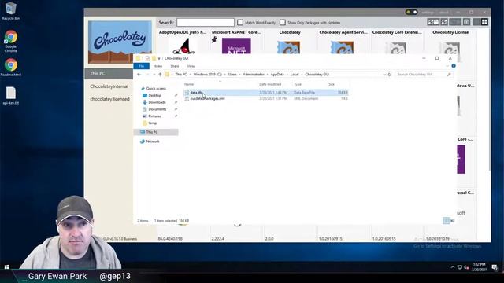Switch to tile view icon in Chocolatey GUI

tap(484, 22)
